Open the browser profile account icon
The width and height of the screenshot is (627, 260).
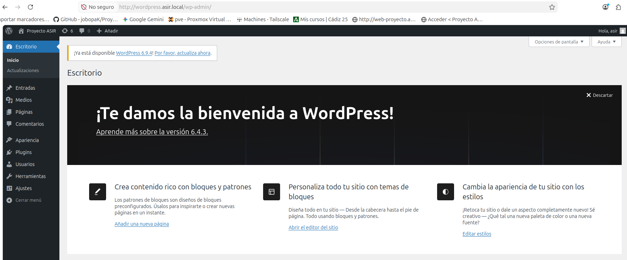click(x=605, y=7)
